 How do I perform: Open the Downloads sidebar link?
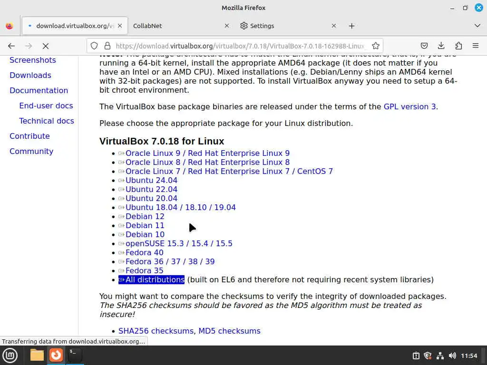30,75
